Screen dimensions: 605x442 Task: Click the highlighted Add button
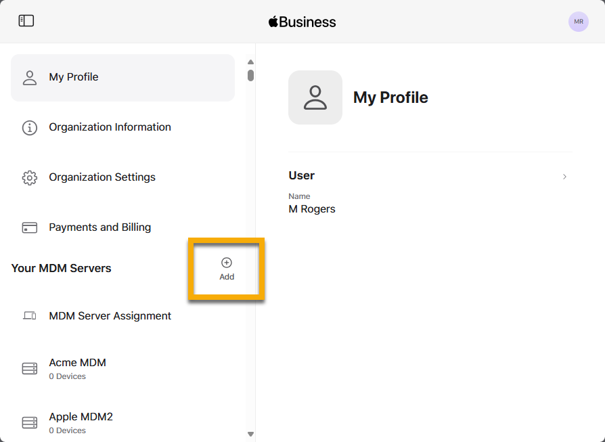226,269
